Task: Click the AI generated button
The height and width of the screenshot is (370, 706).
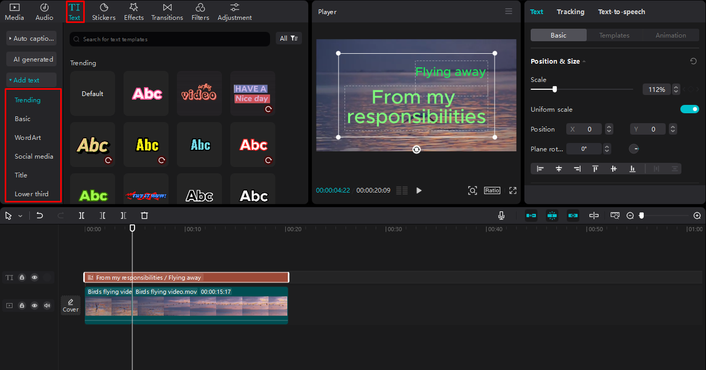Action: [x=31, y=59]
